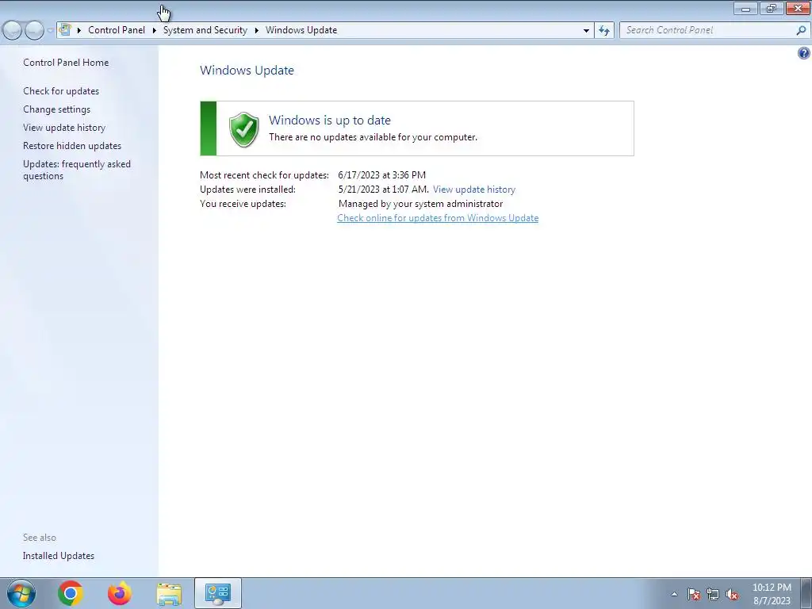Open the Windows Start button
812x609 pixels.
[x=21, y=593]
